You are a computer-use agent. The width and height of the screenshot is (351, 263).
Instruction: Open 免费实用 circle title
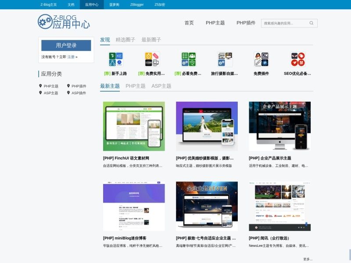[151, 73]
